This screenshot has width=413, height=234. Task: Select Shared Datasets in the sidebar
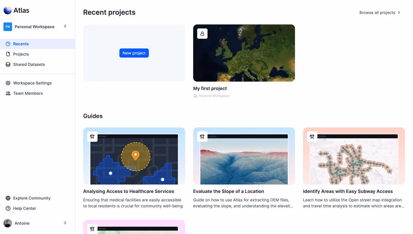tap(29, 64)
